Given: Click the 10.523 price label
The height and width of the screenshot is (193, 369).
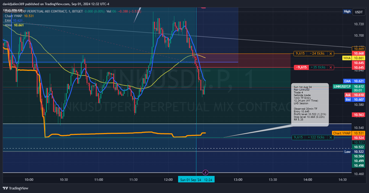Looking at the screenshot, I should coord(358,143).
